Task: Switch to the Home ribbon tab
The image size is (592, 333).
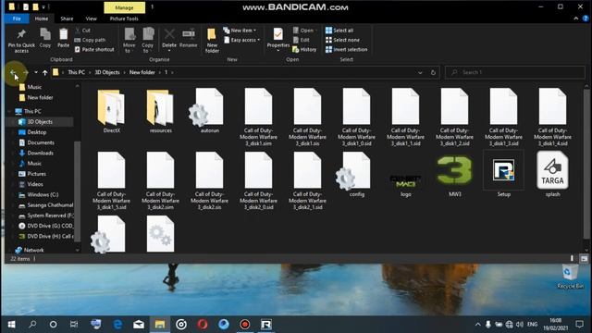Action: point(41,18)
